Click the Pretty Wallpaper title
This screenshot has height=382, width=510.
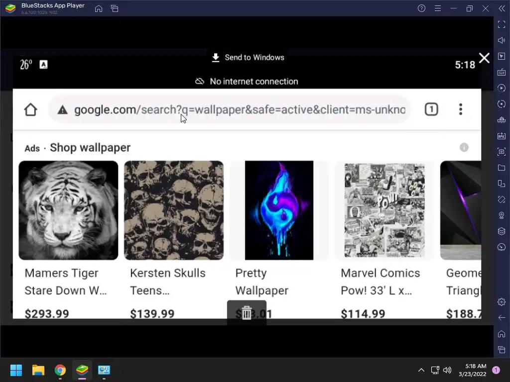click(x=262, y=282)
